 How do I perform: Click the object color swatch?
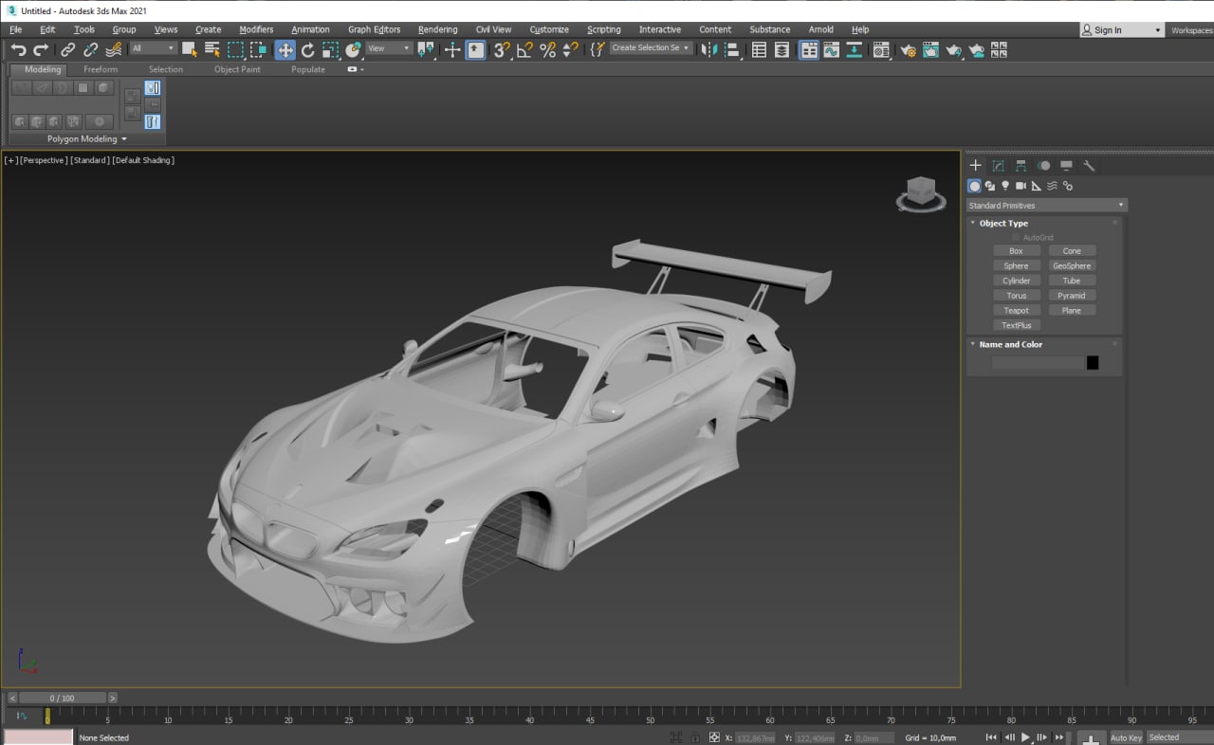pos(1093,362)
